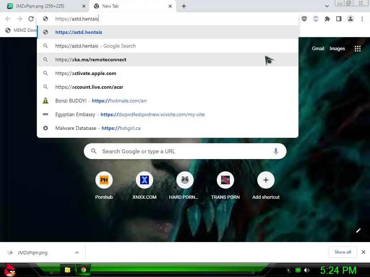Open the taskbar file explorer folder icon

[x=68, y=270]
